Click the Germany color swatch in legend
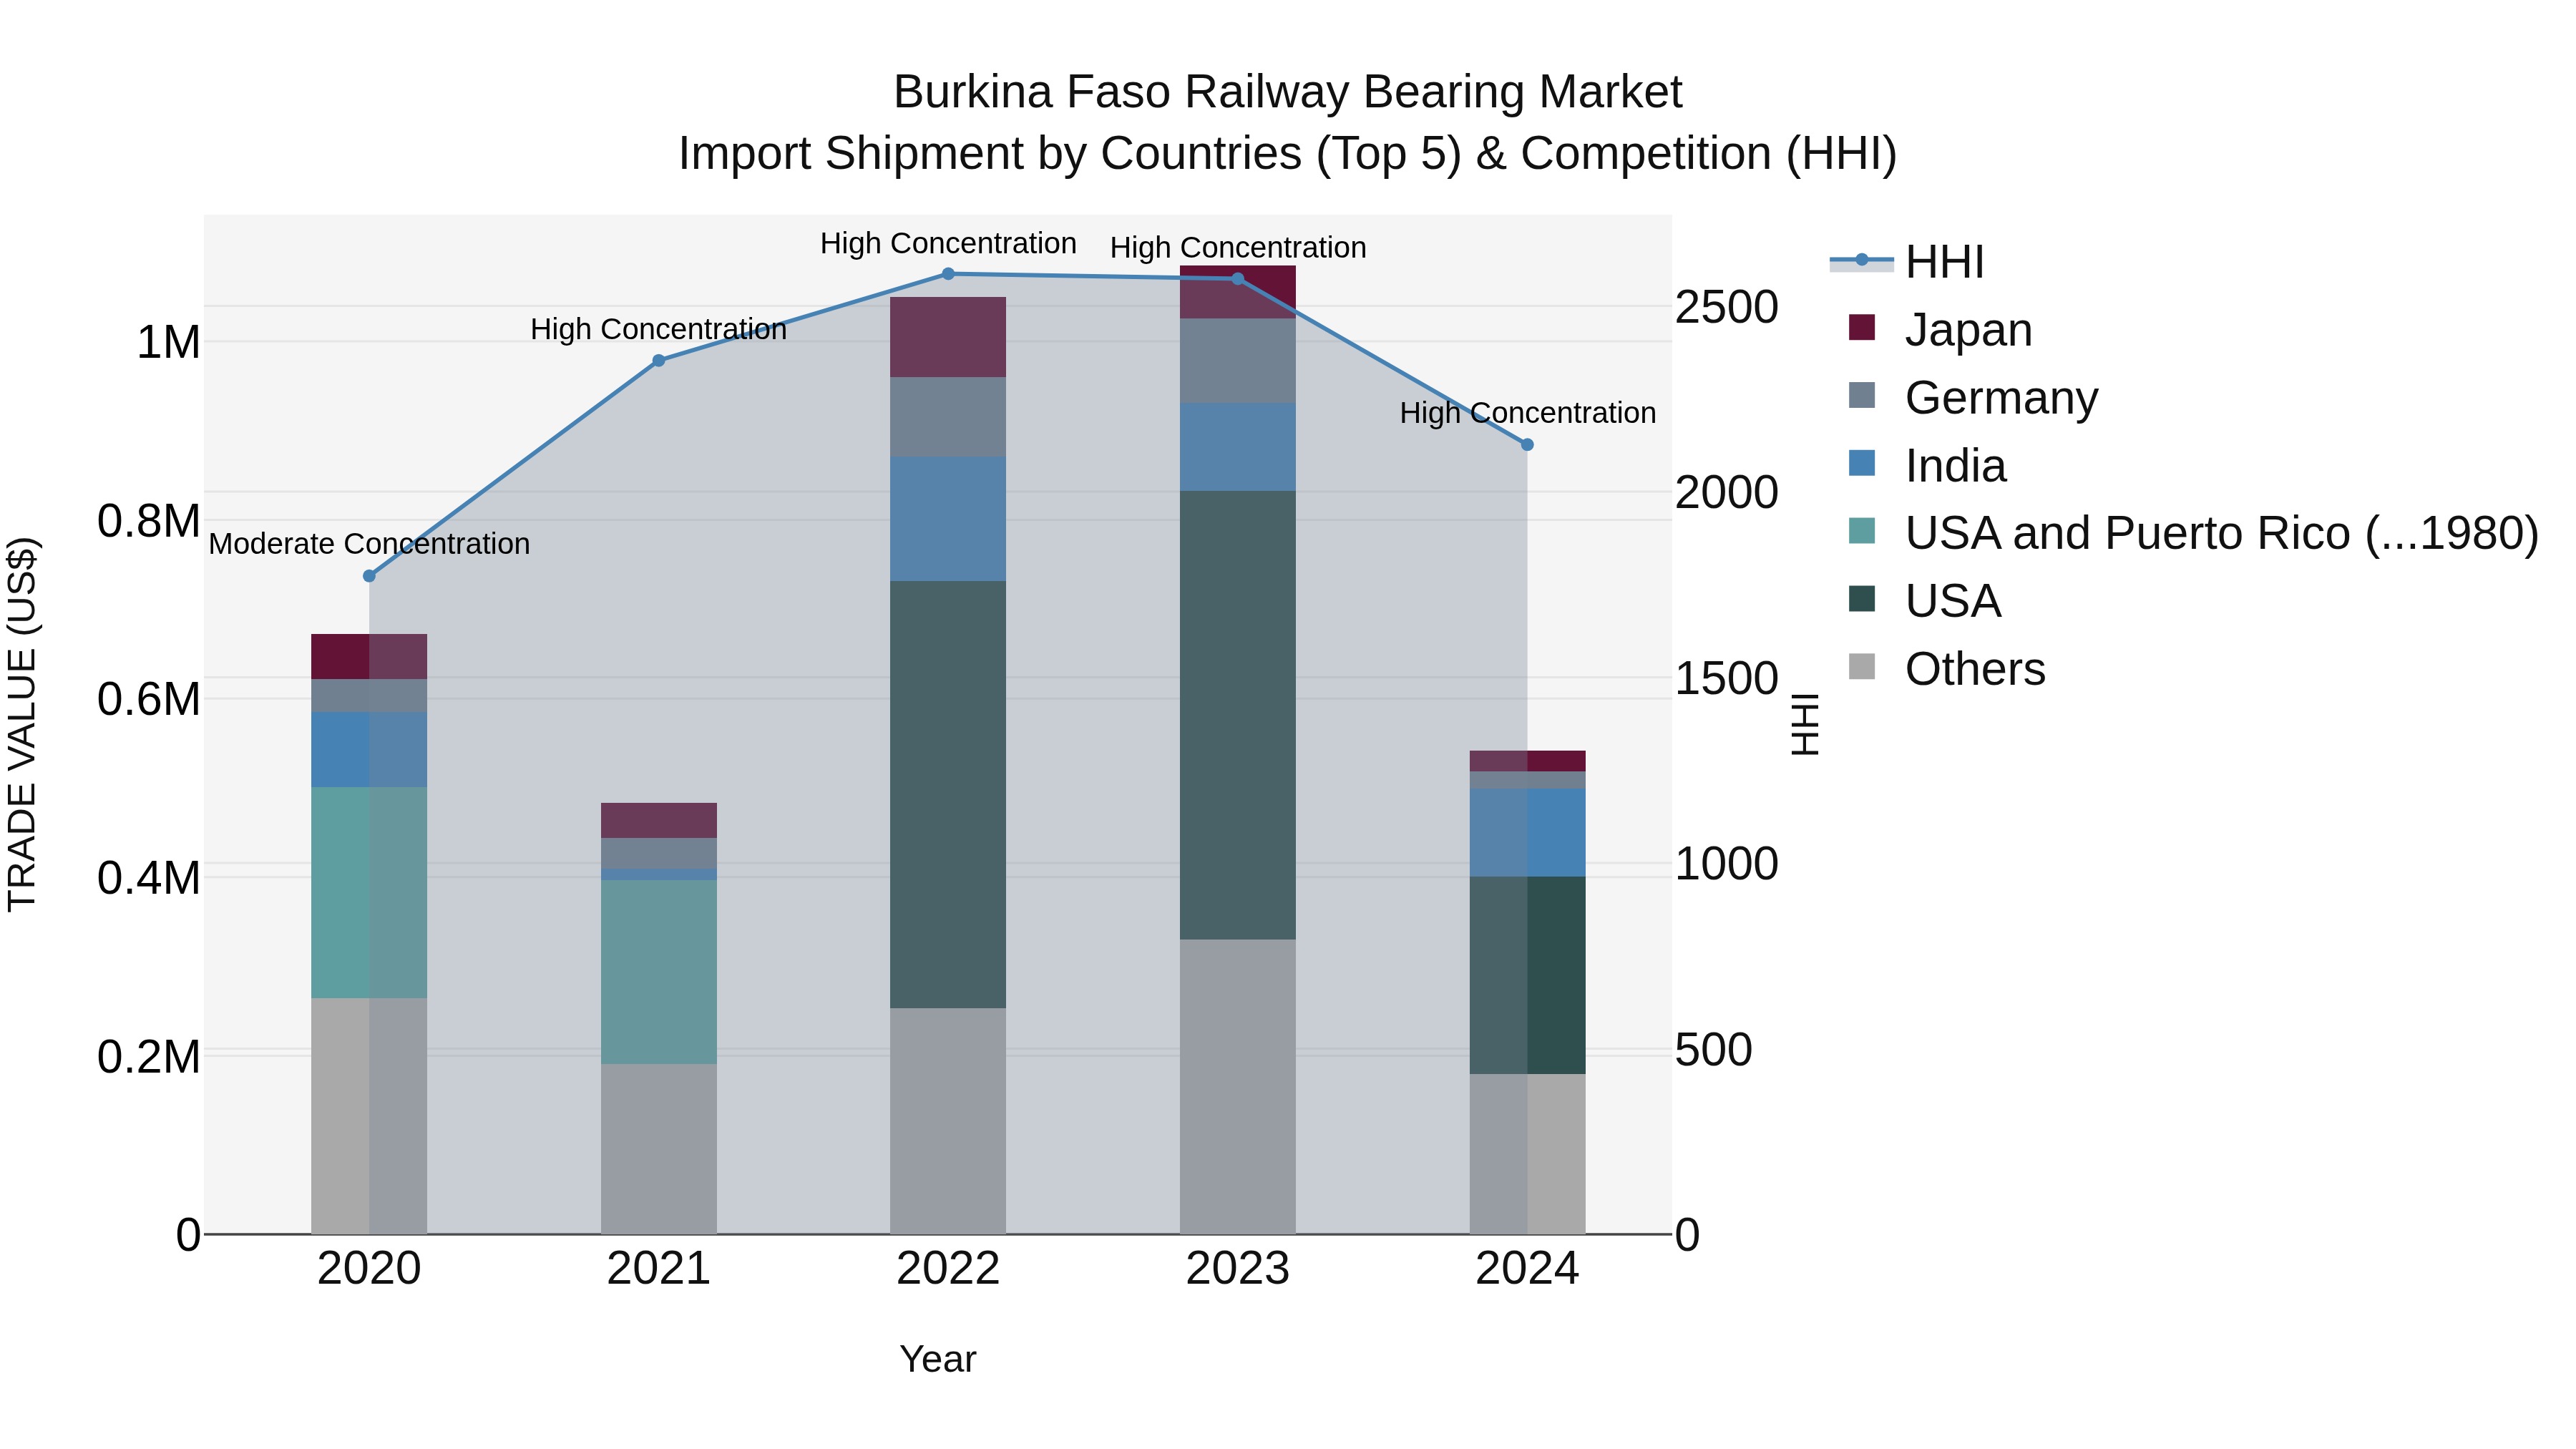The height and width of the screenshot is (1449, 2576). click(1862, 395)
